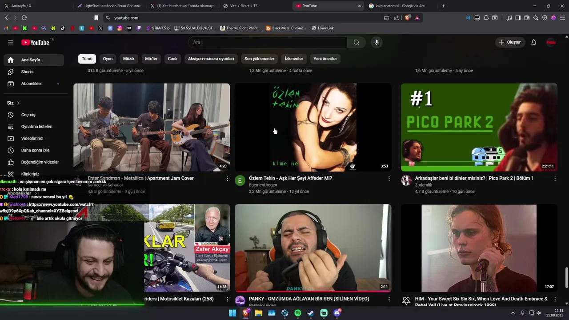Open options menu for HIM video
This screenshot has height=320, width=569.
tap(555, 300)
